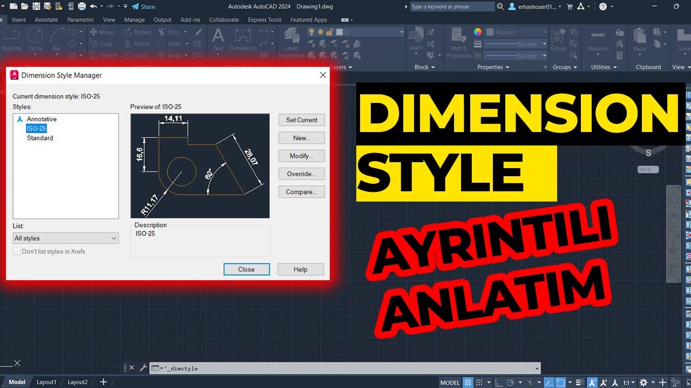Click the Save icon in the quick access toolbar
The width and height of the screenshot is (691, 388).
[36, 6]
